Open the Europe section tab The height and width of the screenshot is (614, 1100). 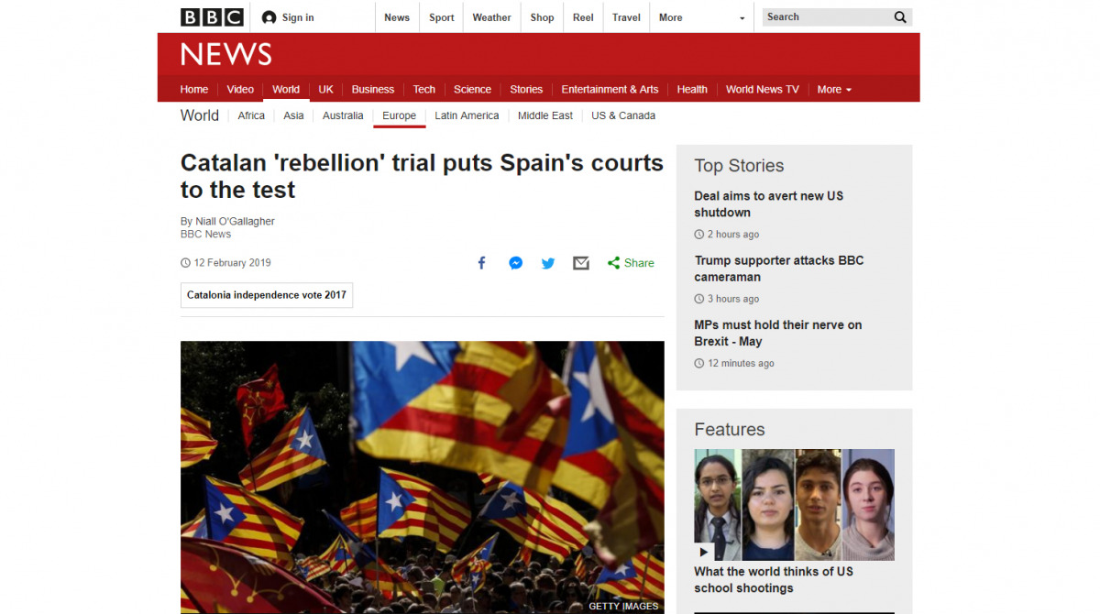click(399, 115)
